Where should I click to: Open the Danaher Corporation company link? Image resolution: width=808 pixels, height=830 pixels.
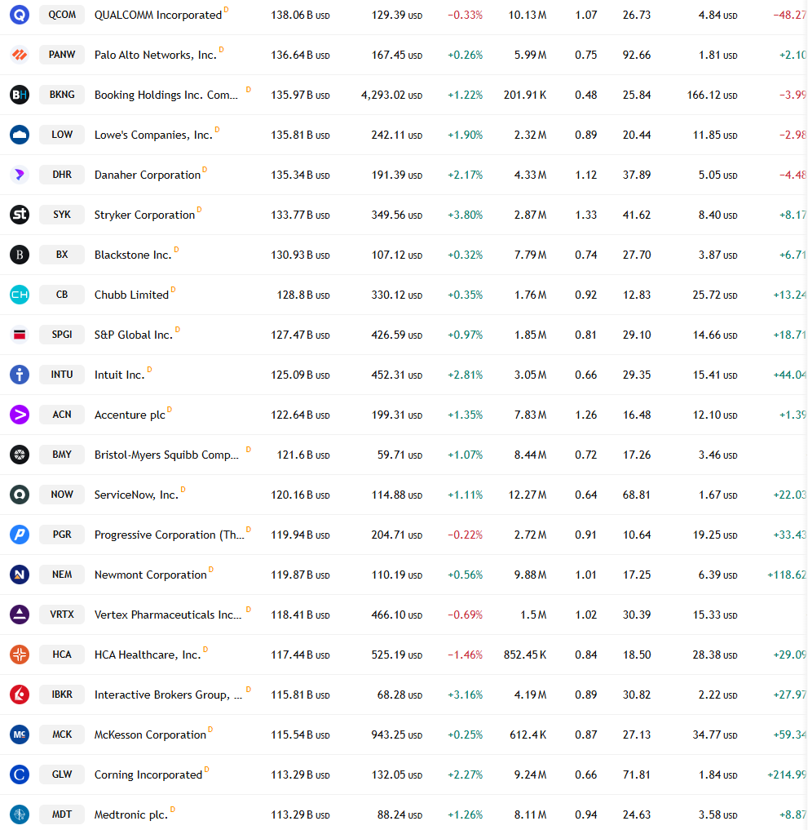click(x=148, y=175)
